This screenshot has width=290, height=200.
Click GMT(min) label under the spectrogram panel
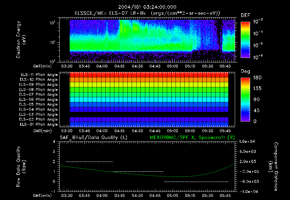[42, 66]
